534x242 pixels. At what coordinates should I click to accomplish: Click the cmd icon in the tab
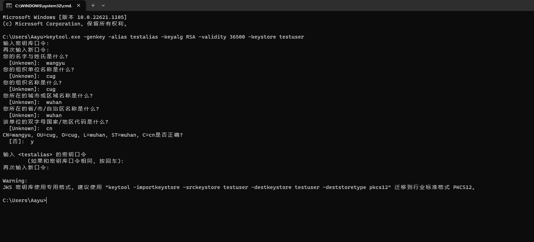(9, 6)
